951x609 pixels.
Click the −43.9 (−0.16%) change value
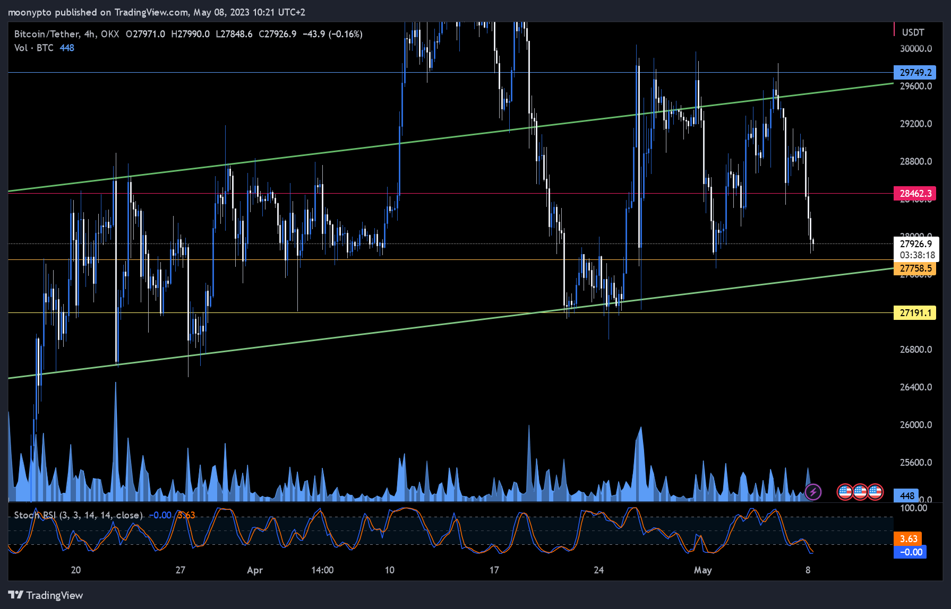(332, 34)
